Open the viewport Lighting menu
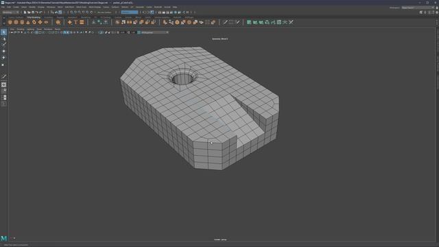The image size is (439, 247). (30, 29)
